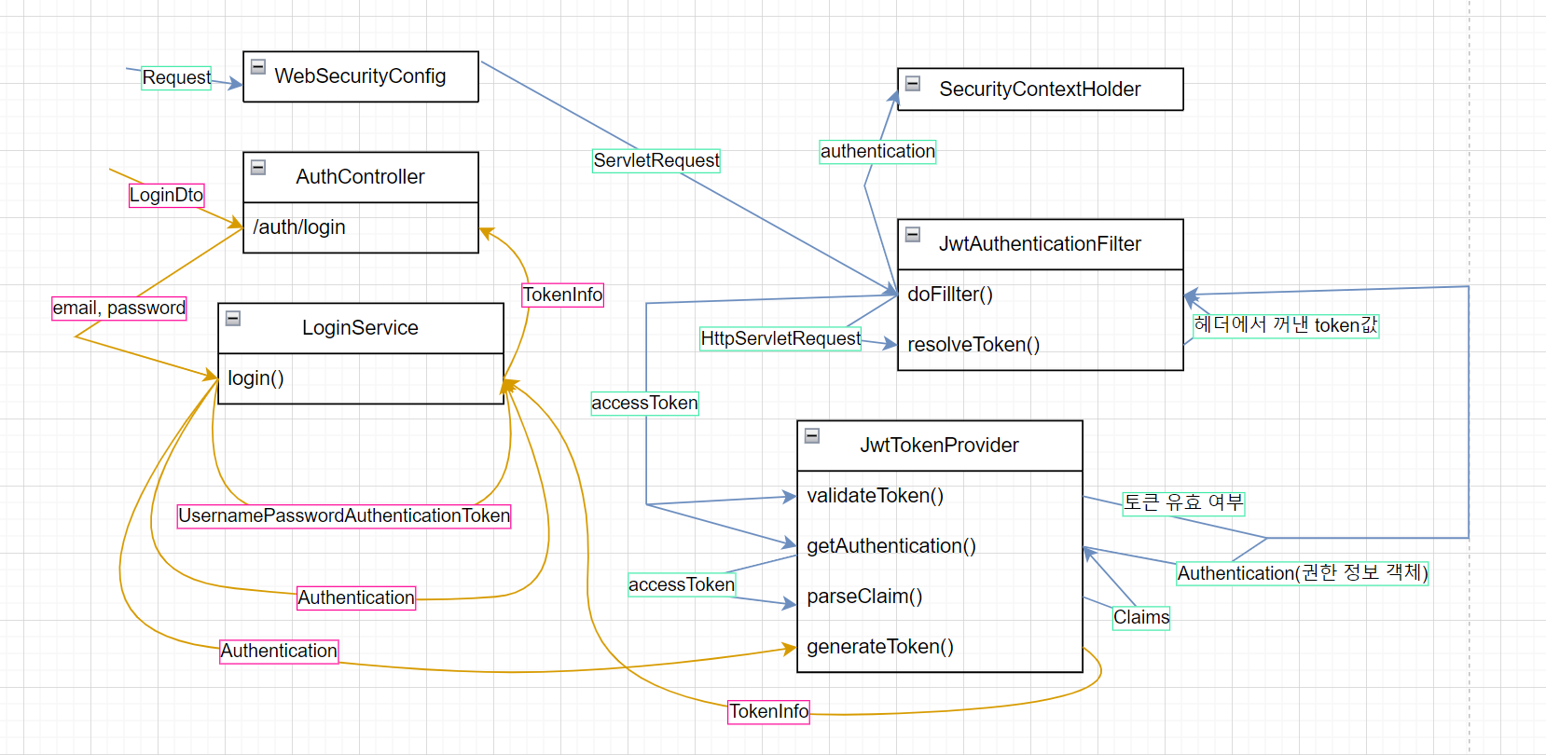Click the LoginDto edge label
This screenshot has height=755, width=1546.
point(166,195)
